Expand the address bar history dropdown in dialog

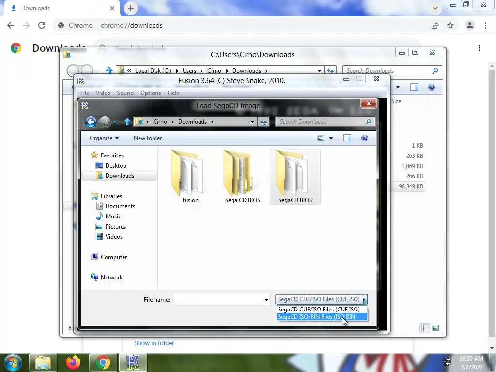pyautogui.click(x=252, y=122)
